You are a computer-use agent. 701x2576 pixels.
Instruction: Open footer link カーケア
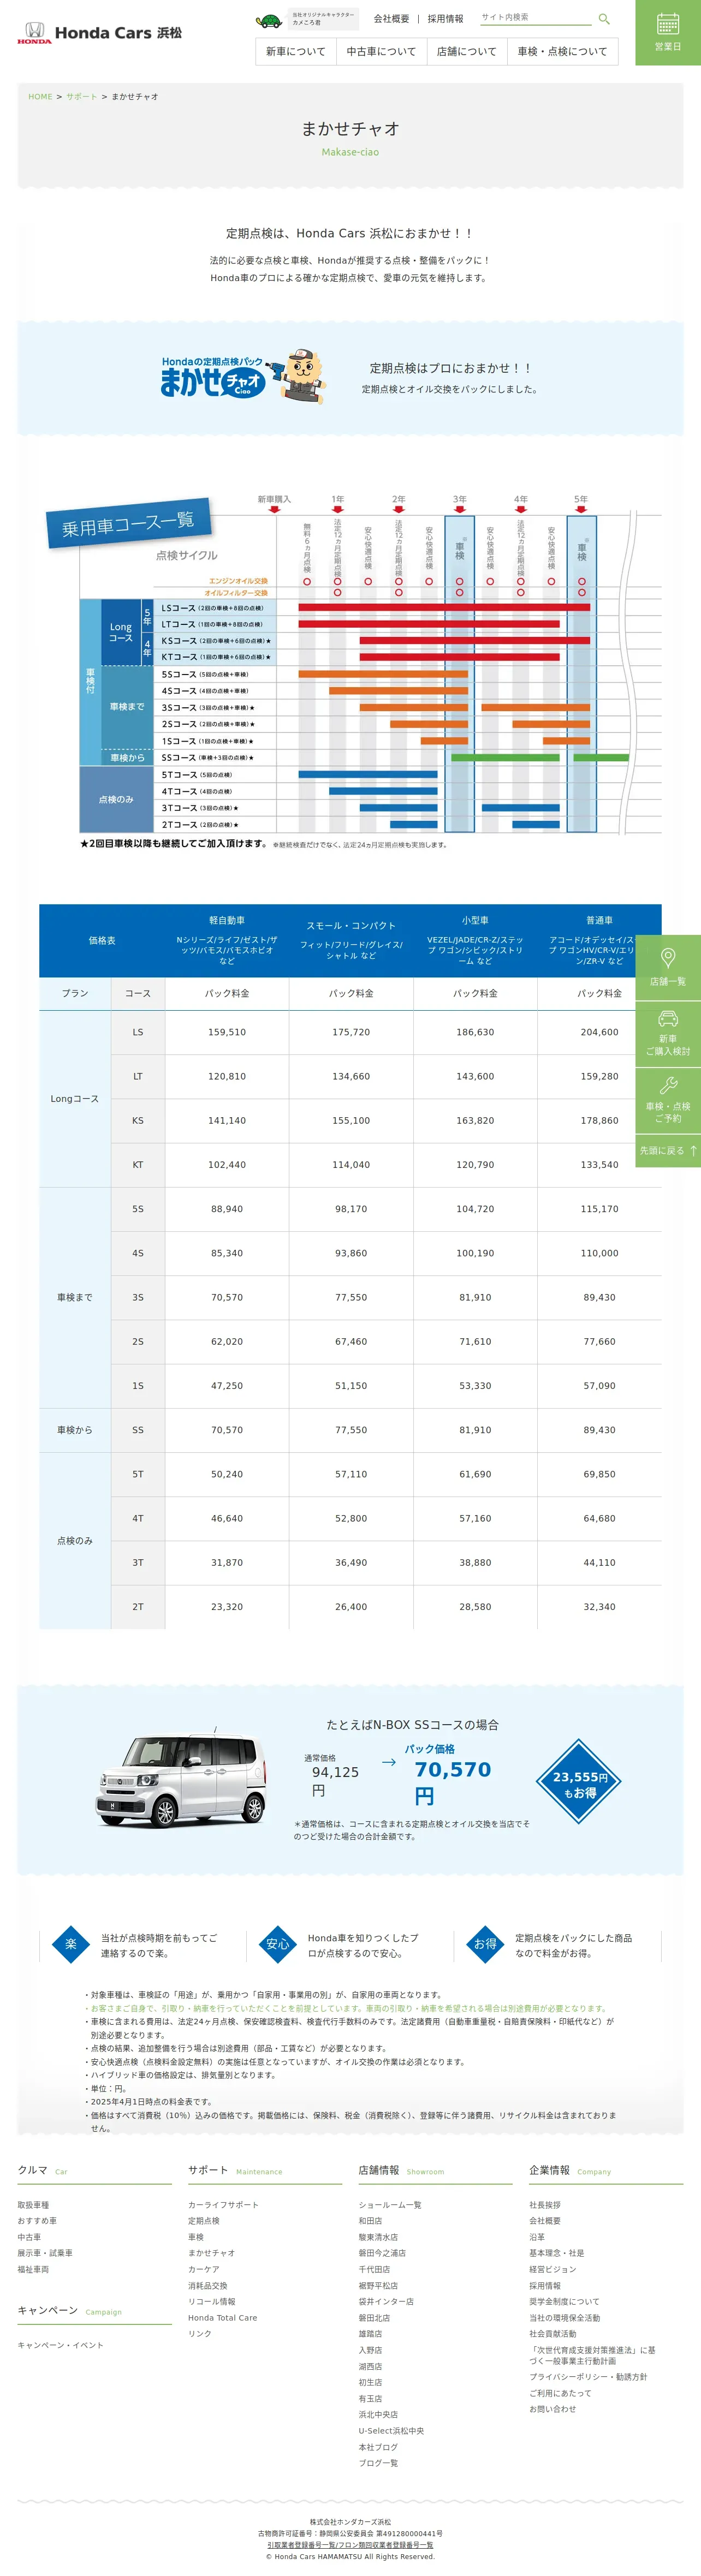(204, 2270)
